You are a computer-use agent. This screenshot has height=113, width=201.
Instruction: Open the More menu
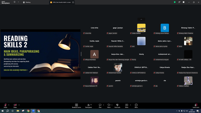coord(136,106)
